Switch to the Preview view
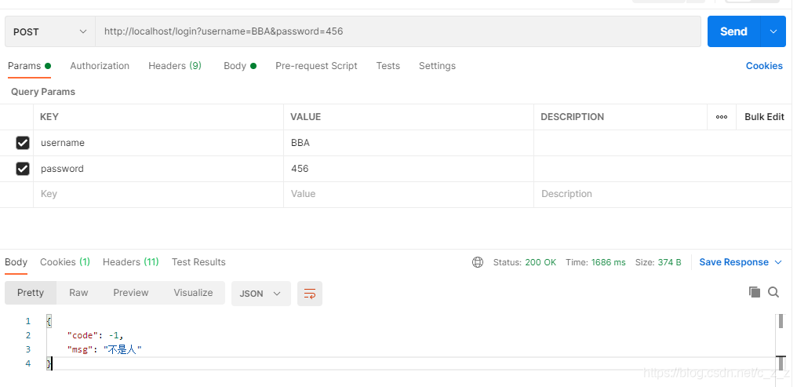The width and height of the screenshot is (797, 387). (131, 293)
